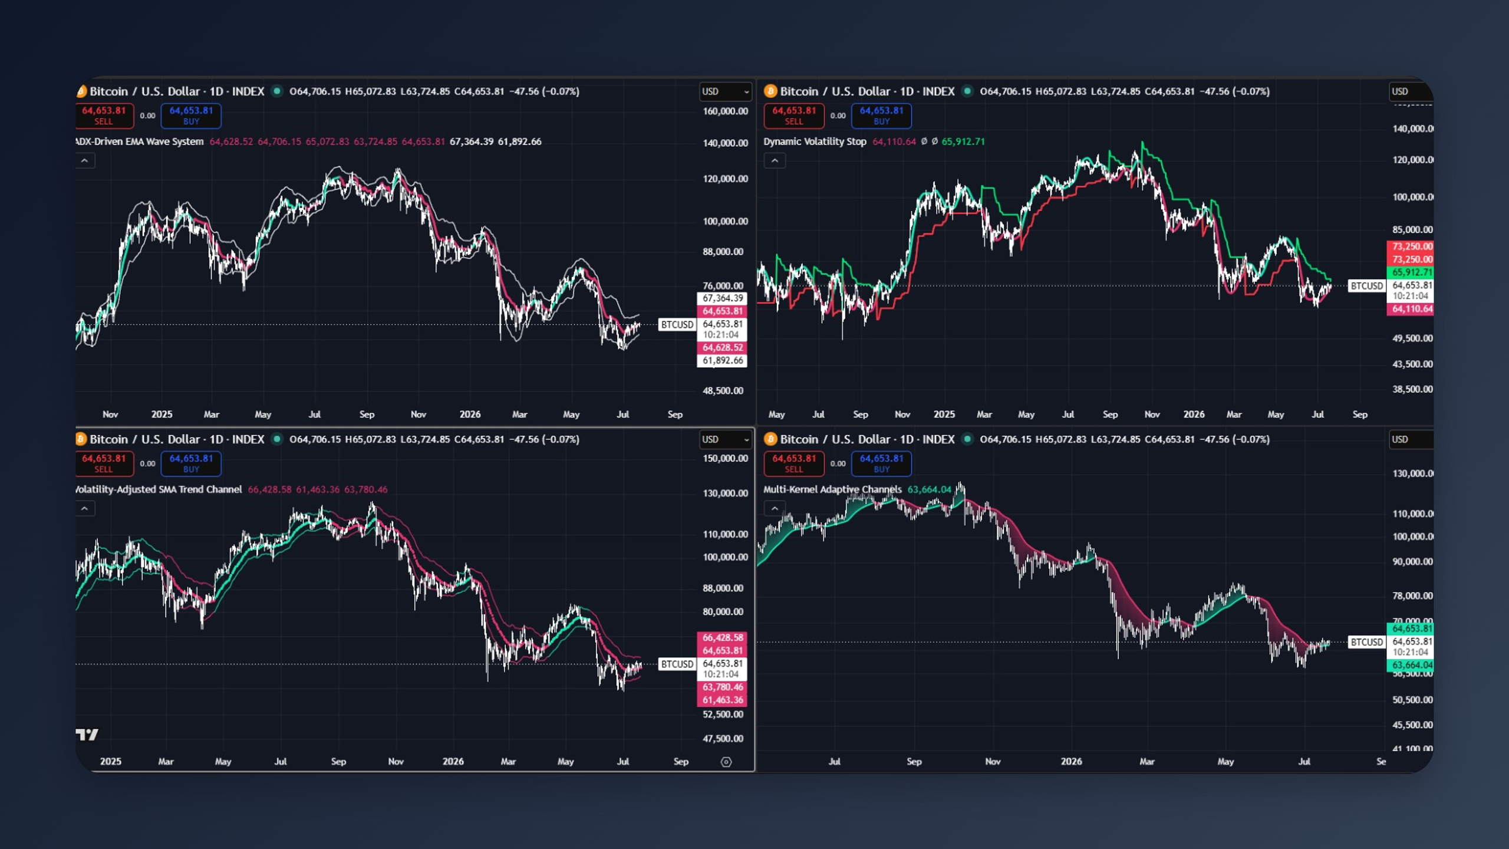Click green market status dot in top-left chart

(276, 91)
